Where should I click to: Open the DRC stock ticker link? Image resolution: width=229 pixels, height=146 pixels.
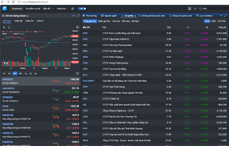pyautogui.click(x=85, y=69)
